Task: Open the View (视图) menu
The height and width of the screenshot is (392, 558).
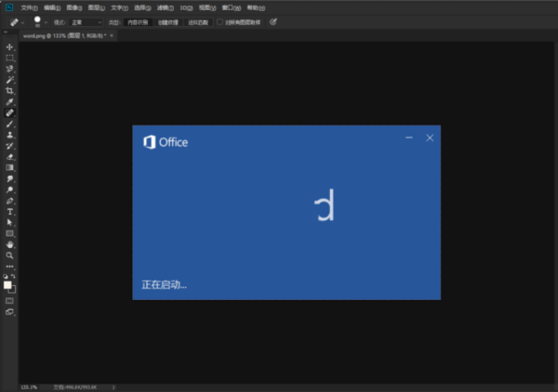Action: point(207,7)
